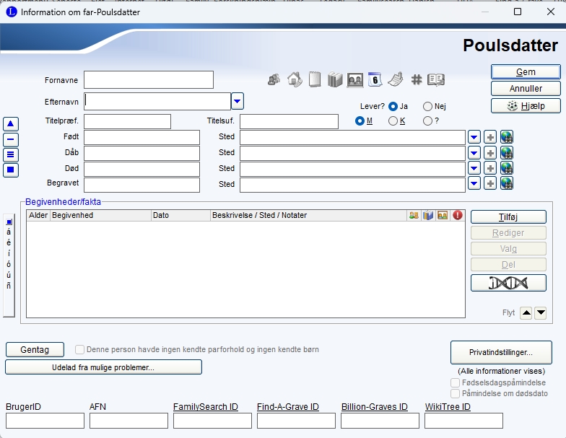Click the sources books icon
The image size is (566, 438).
(x=334, y=80)
